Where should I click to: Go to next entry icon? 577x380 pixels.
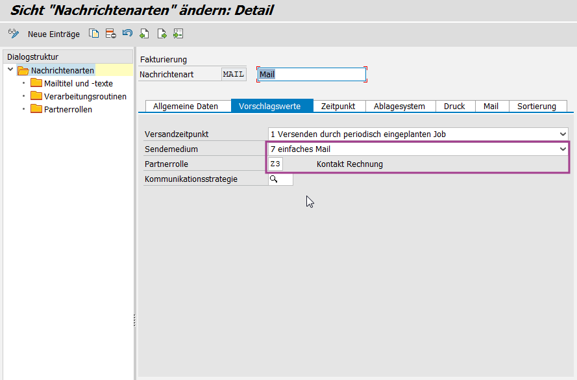click(x=161, y=34)
